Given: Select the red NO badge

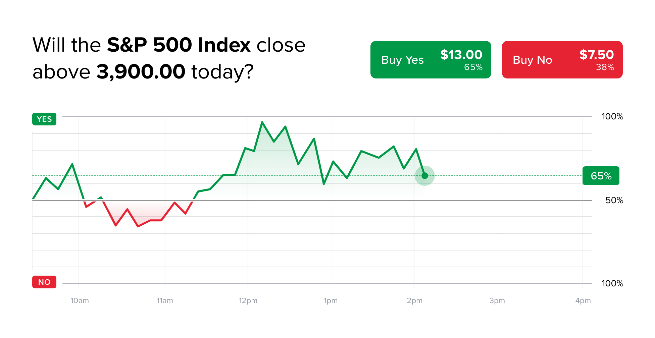Looking at the screenshot, I should click(44, 282).
